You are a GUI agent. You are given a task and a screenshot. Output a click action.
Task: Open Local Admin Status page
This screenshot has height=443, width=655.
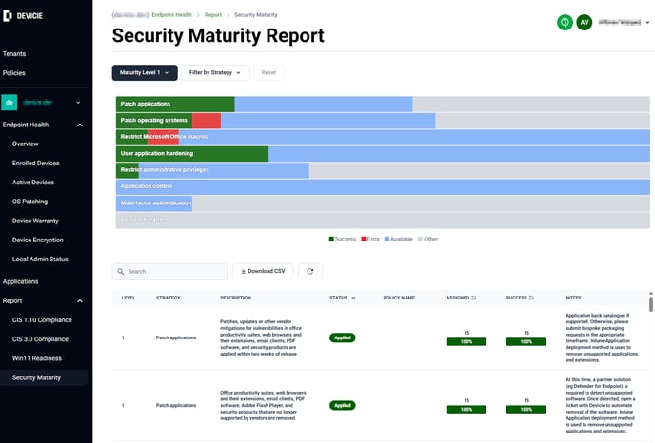coord(40,259)
